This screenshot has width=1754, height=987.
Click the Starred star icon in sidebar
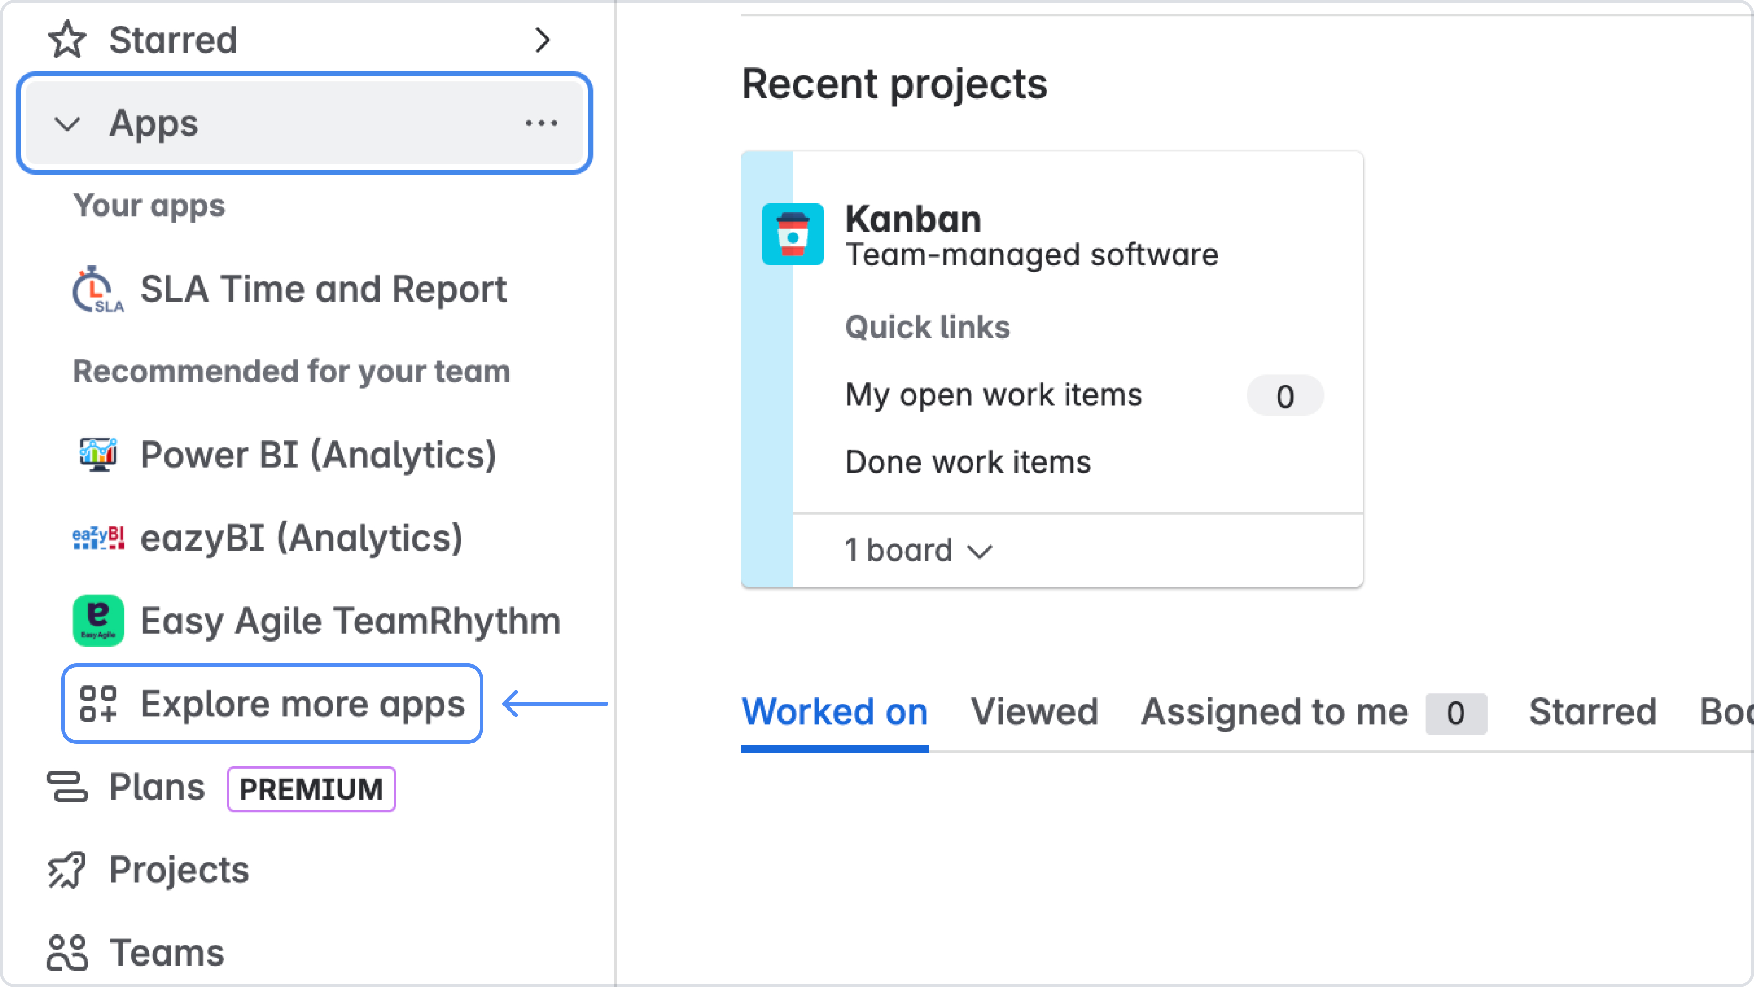67,39
